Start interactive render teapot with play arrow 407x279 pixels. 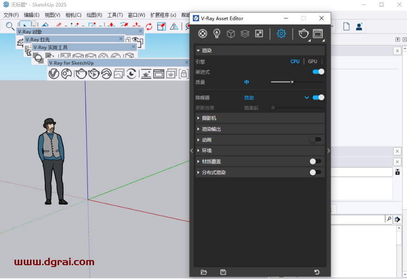[94, 74]
